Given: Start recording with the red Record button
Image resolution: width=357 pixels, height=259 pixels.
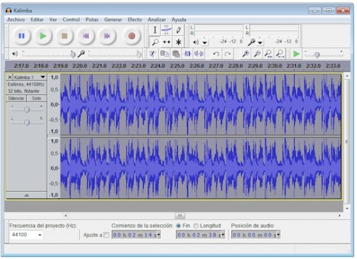Looking at the screenshot, I should [x=131, y=36].
